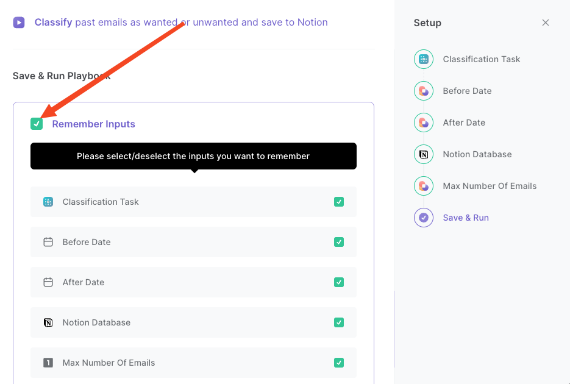Screen dimensions: 570x384
Task: Click the purple play icon beside Classify title
Action: 19,23
